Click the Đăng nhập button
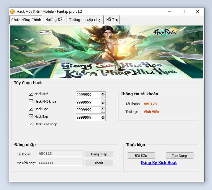 pos(99,154)
